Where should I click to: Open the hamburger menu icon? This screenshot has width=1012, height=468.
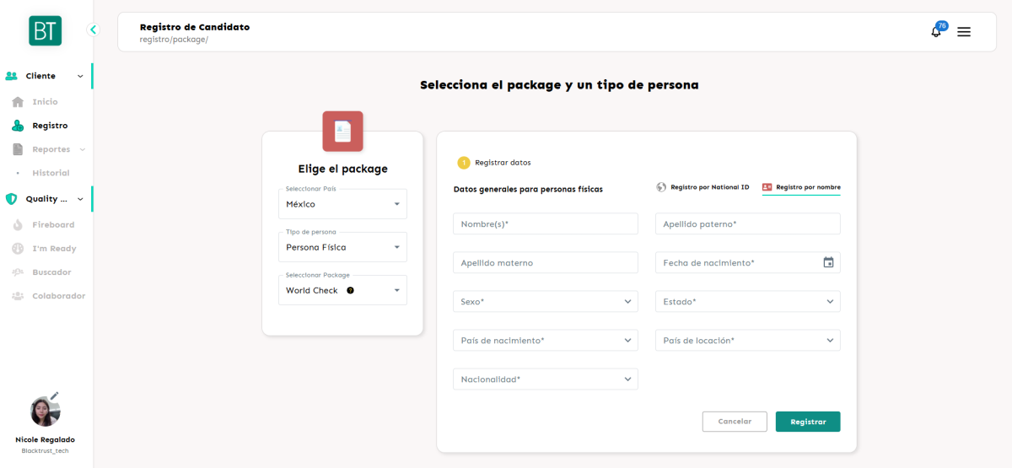pyautogui.click(x=964, y=32)
